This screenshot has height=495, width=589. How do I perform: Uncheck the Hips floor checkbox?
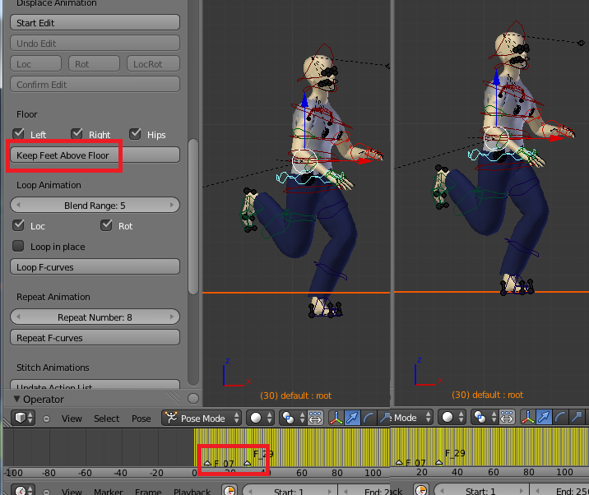[x=135, y=134]
